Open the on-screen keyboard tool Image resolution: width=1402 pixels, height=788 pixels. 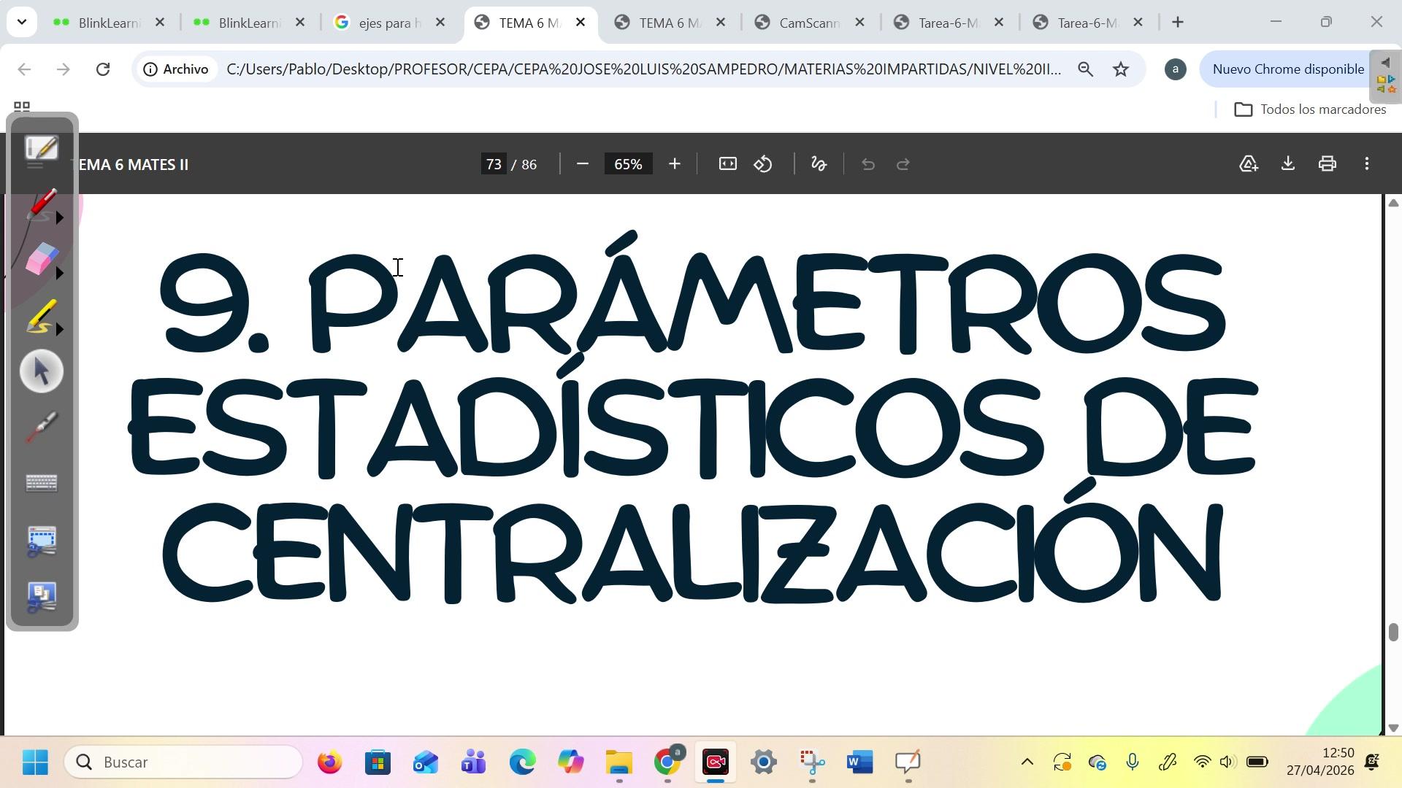(x=42, y=483)
